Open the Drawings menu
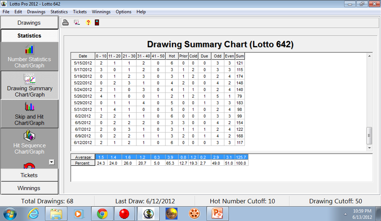The width and height of the screenshot is (381, 221). 36,11
